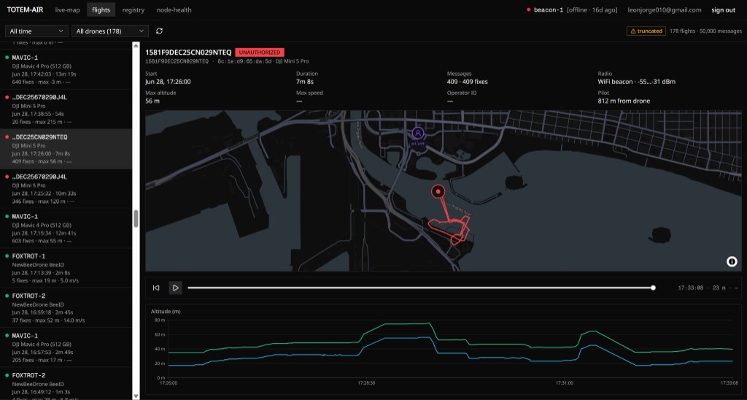Viewport: 747px width, 400px height.
Task: Click the 17:31:00 chart axis label
Action: [564, 382]
